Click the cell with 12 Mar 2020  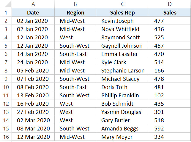33,137
